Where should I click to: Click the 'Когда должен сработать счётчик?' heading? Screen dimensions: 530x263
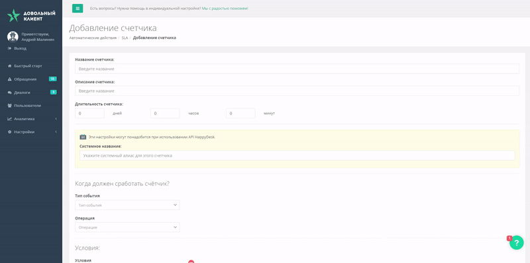[x=122, y=184]
